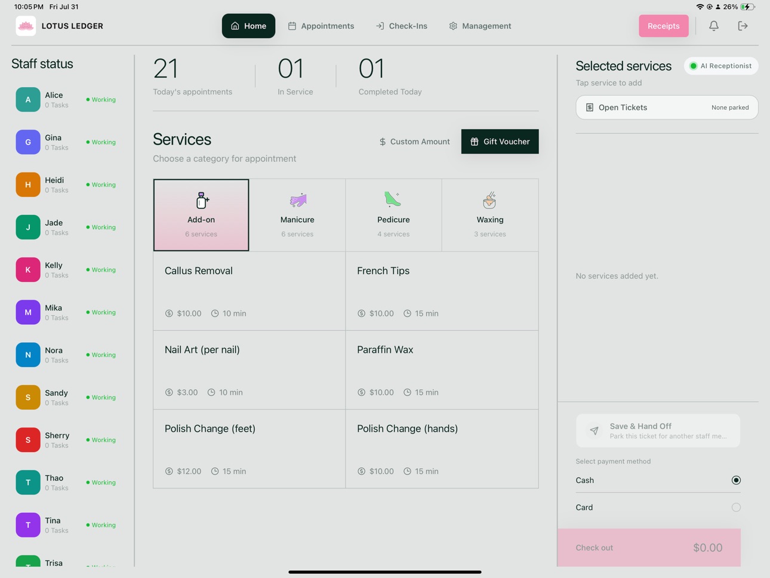770x578 pixels.
Task: Click Nora's avatar
Action: click(x=28, y=355)
